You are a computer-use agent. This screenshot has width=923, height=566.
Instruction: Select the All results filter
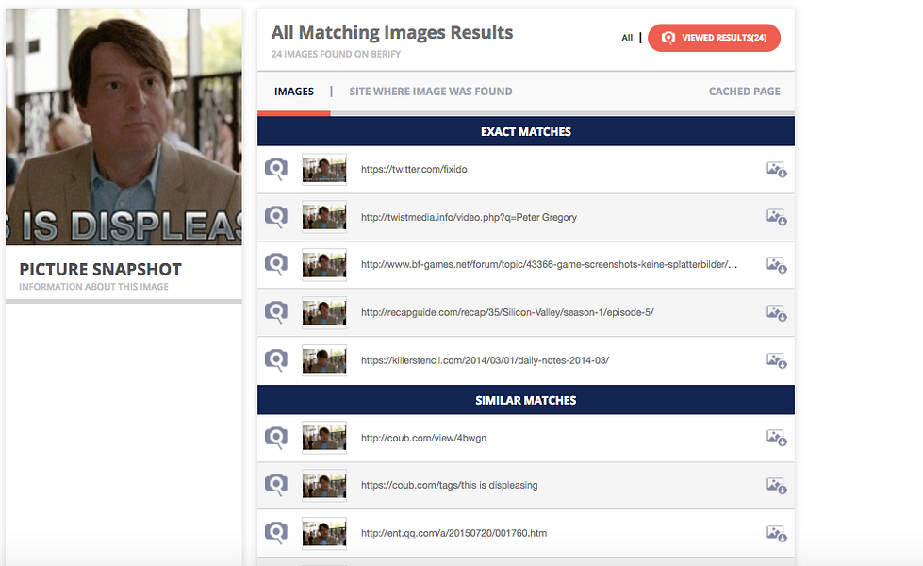pyautogui.click(x=626, y=38)
